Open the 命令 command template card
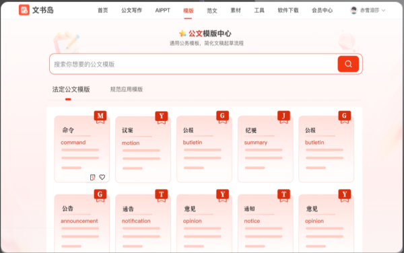 81,149
